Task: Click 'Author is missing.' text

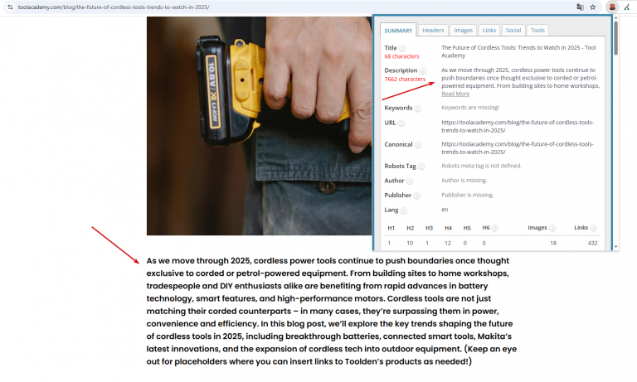Action: pos(464,181)
